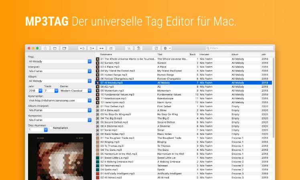Viewport: 300px width, 180px height.
Task: Click the add folder toolbar icon
Action: click(64, 48)
